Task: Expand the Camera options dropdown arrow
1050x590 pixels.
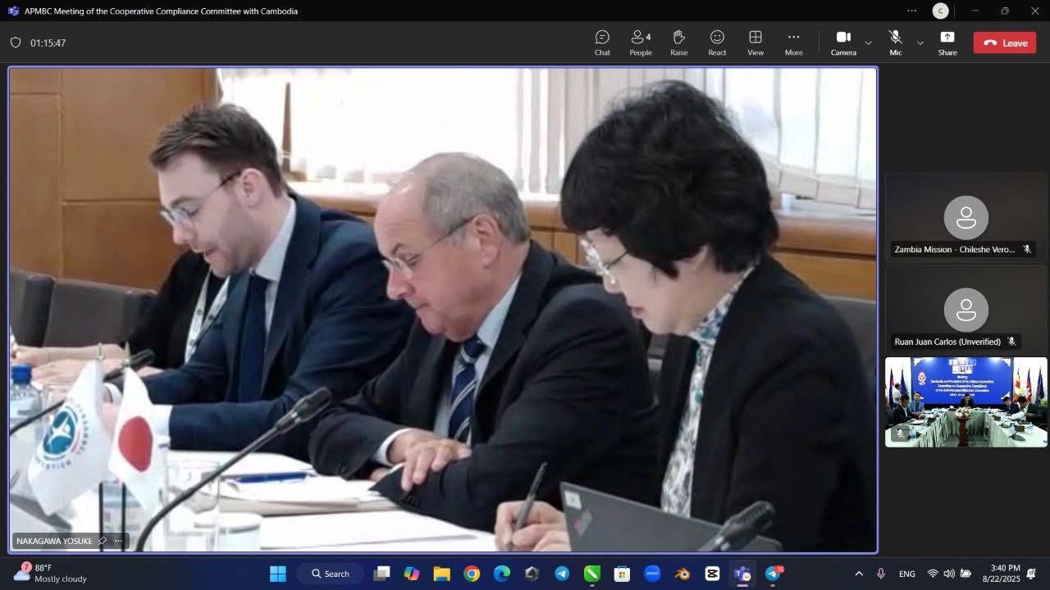Action: tap(869, 43)
